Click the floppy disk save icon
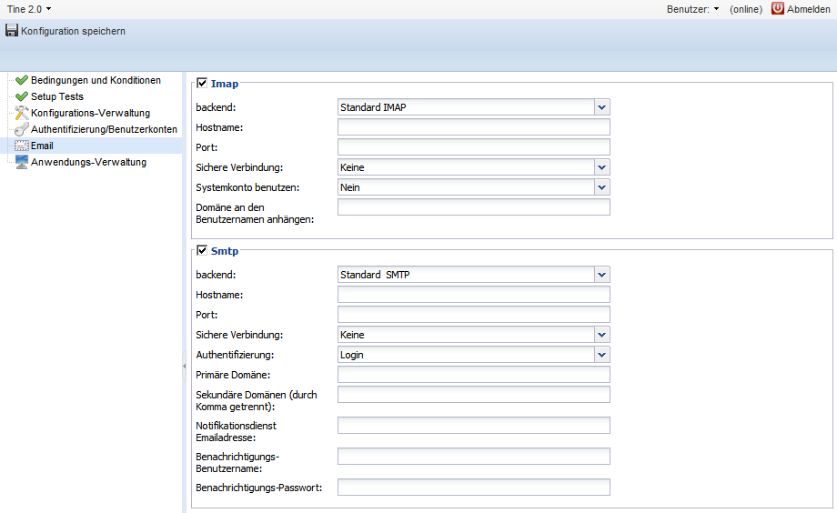This screenshot has height=513, width=837. [x=12, y=31]
